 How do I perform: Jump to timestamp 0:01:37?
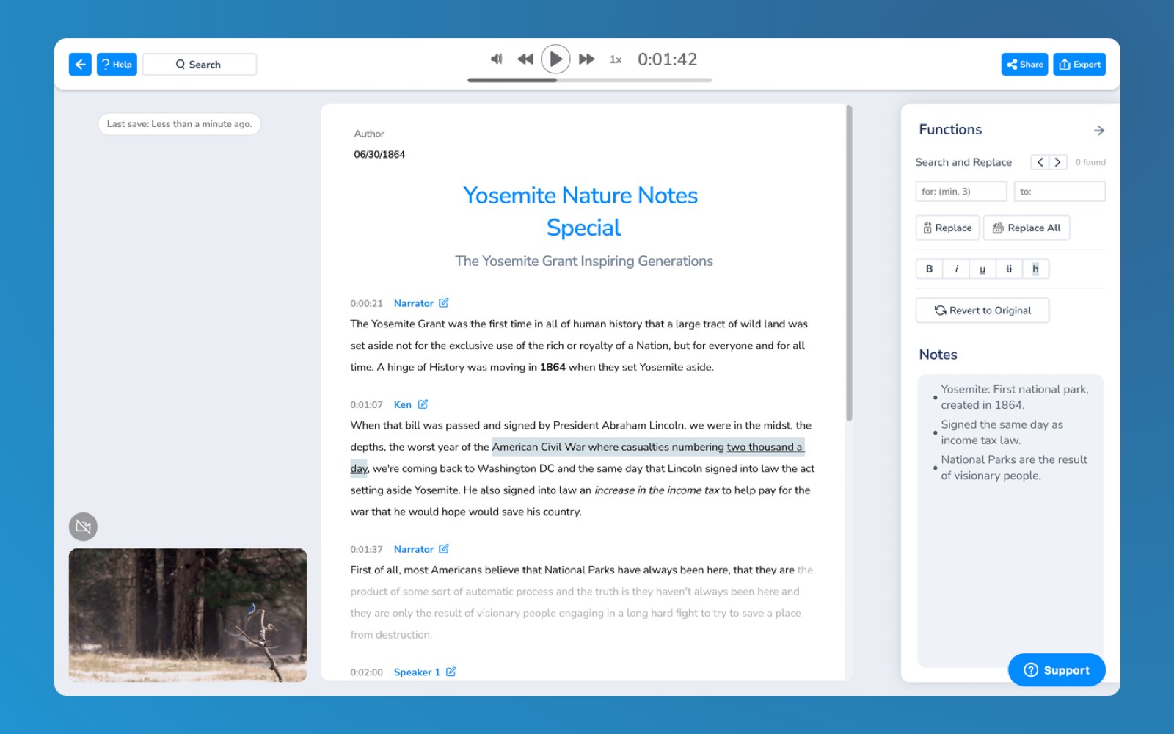(366, 549)
